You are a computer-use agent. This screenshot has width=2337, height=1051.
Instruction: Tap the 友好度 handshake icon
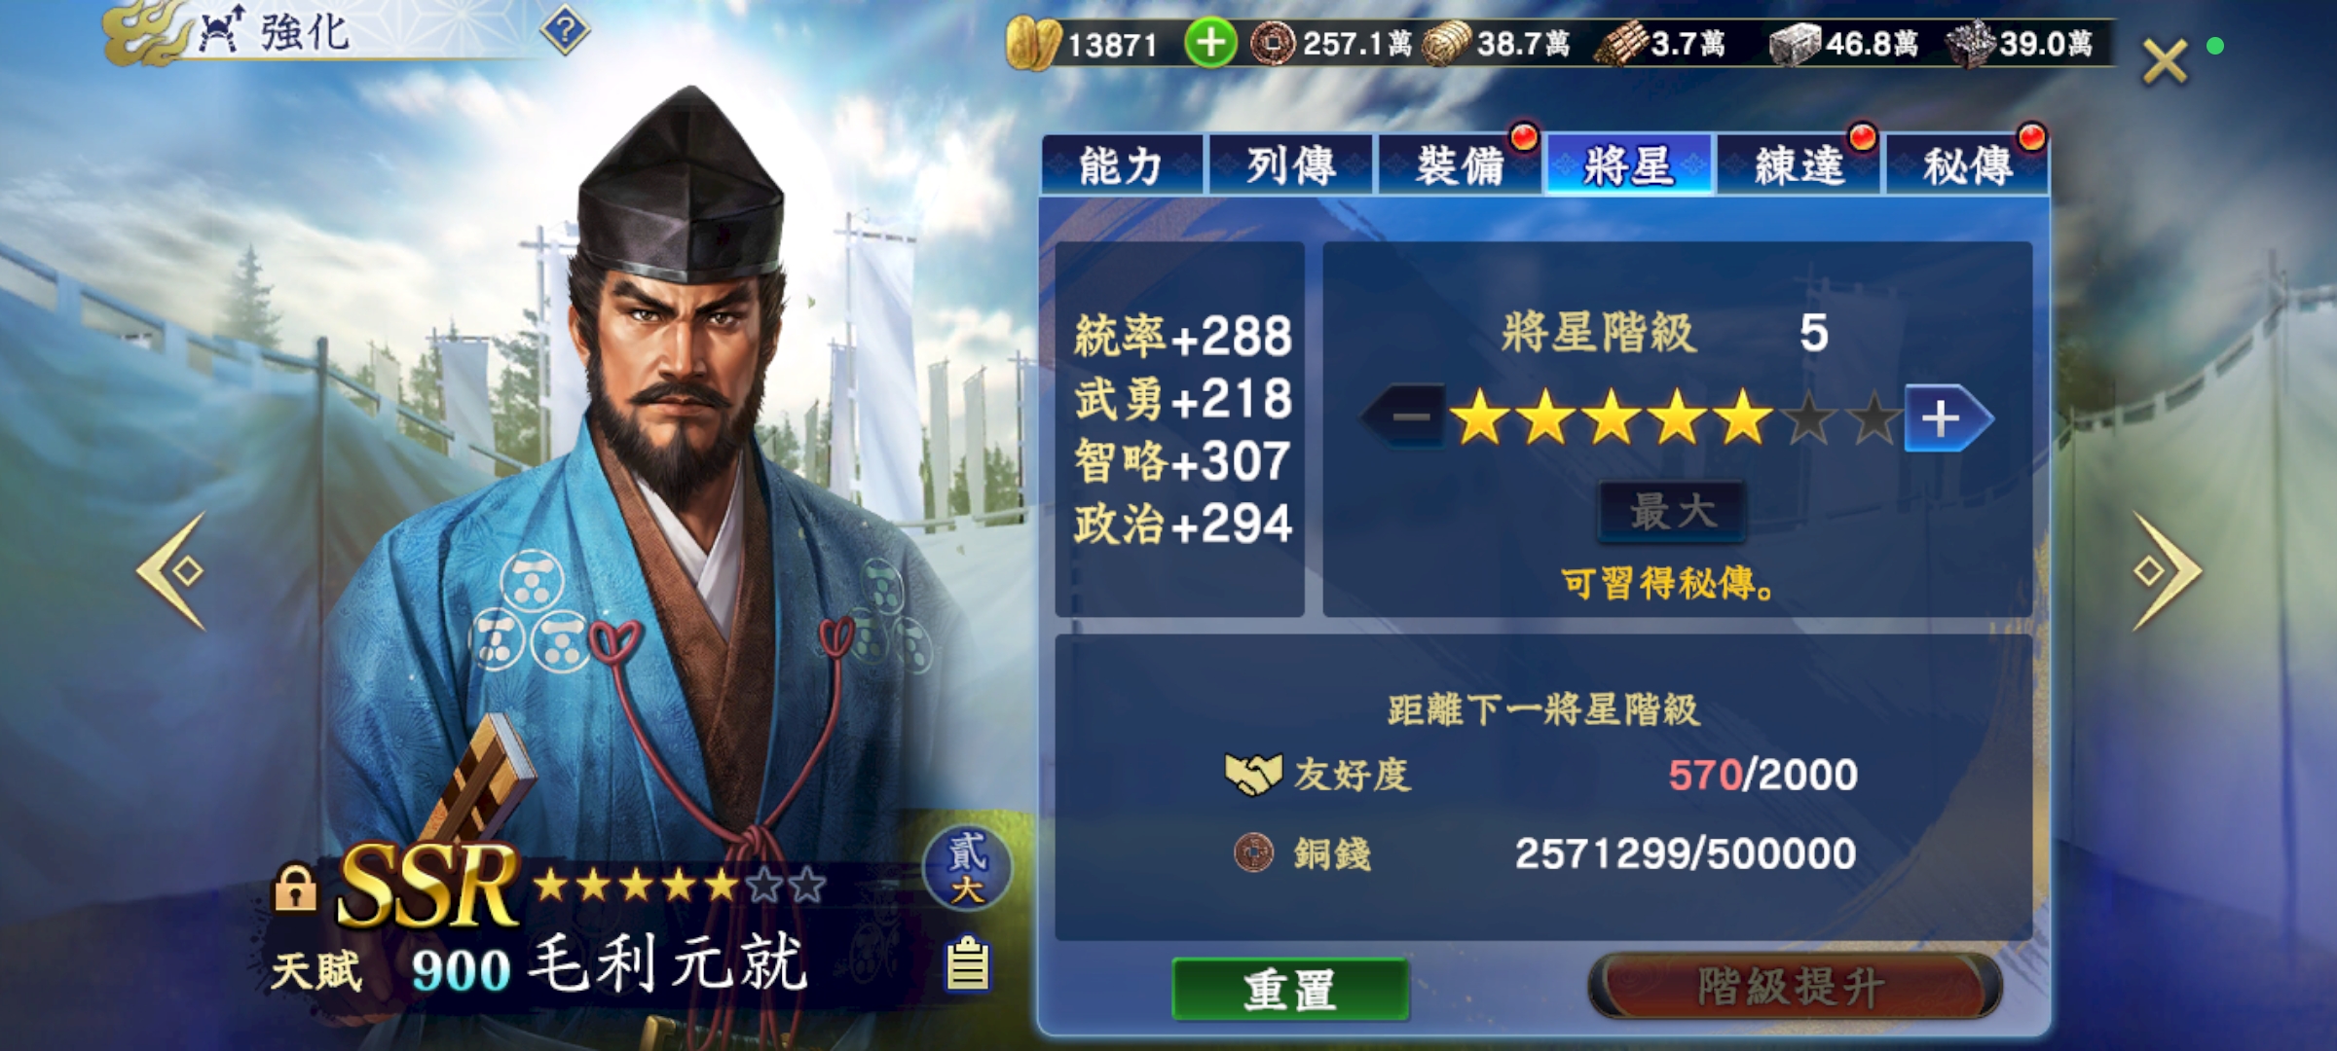[x=1253, y=775]
